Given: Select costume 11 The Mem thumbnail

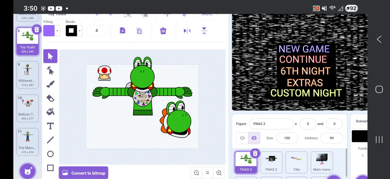Looking at the screenshot, I should tap(28, 141).
